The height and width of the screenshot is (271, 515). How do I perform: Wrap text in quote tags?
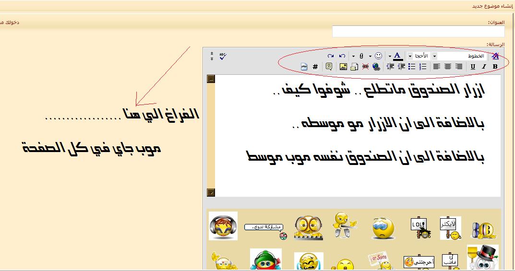(x=329, y=67)
